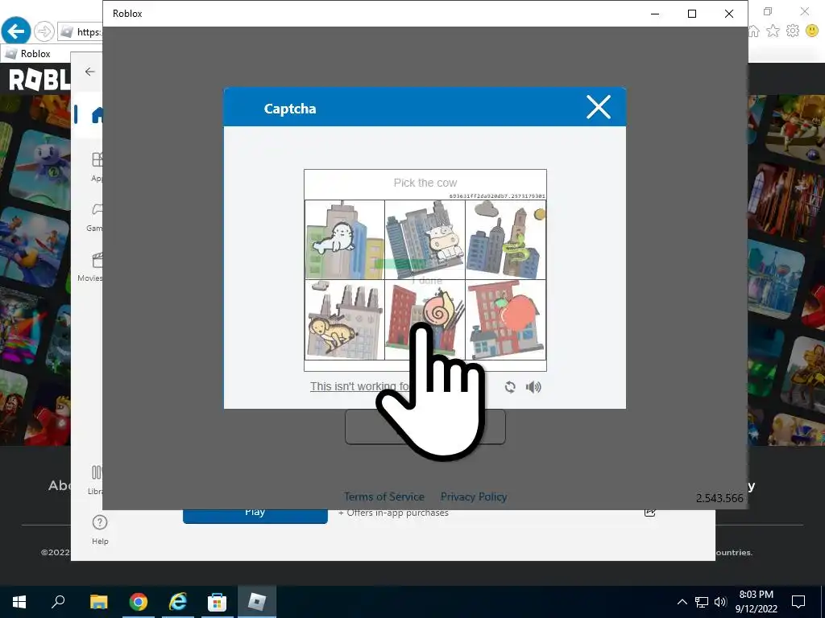Open the taskbar clock and date
The width and height of the screenshot is (825, 618).
click(x=756, y=602)
